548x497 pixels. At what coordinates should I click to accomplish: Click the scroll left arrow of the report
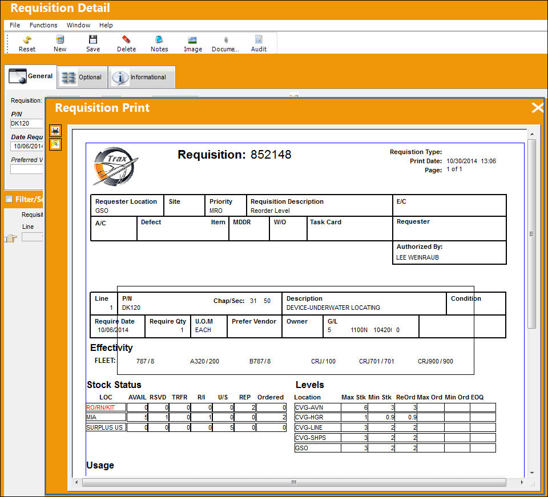tap(77, 482)
